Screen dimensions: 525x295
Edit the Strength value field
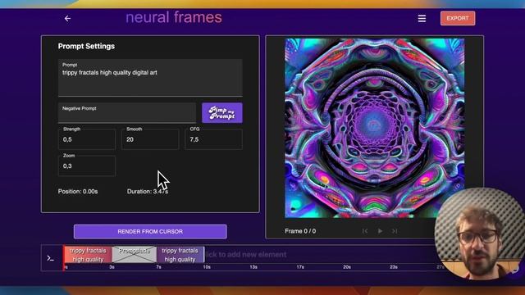87,138
